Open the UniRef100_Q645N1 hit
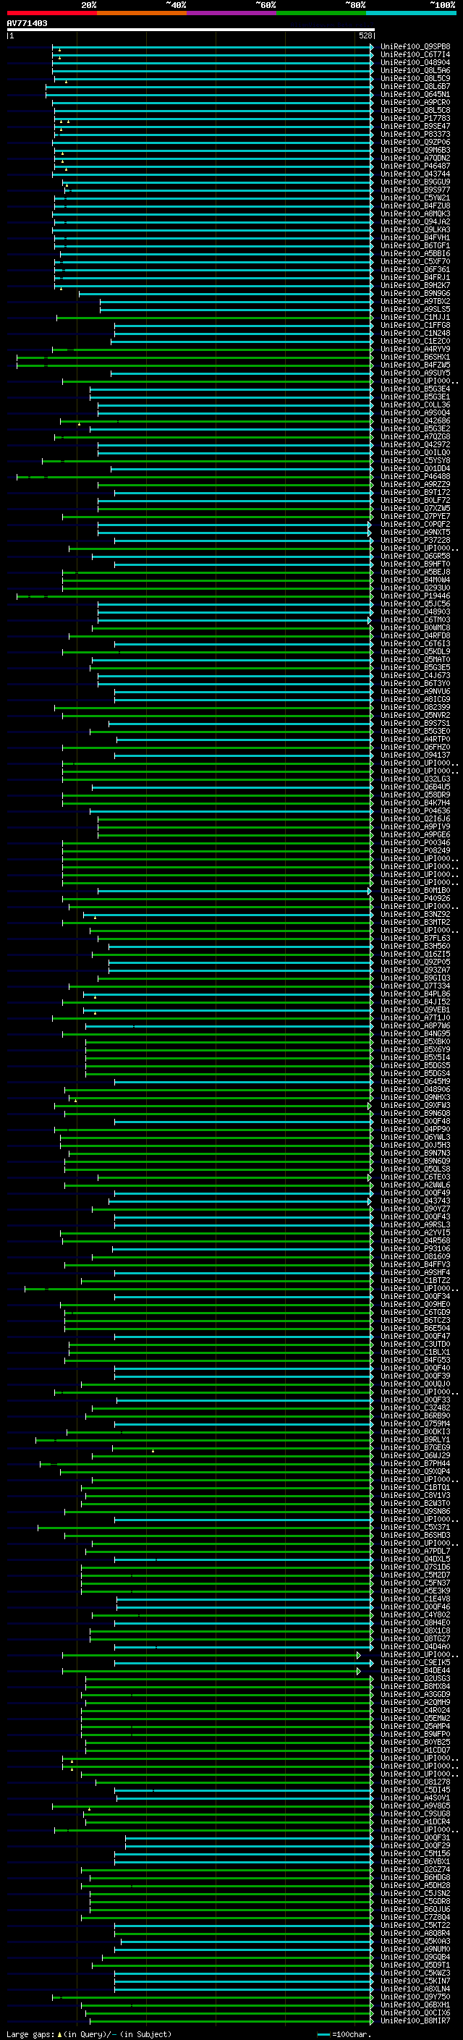 pyautogui.click(x=415, y=94)
